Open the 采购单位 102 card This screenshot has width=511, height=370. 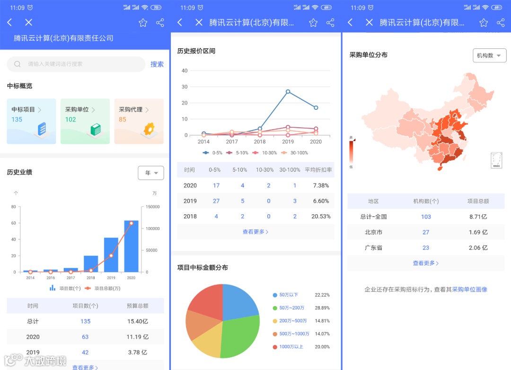point(85,121)
